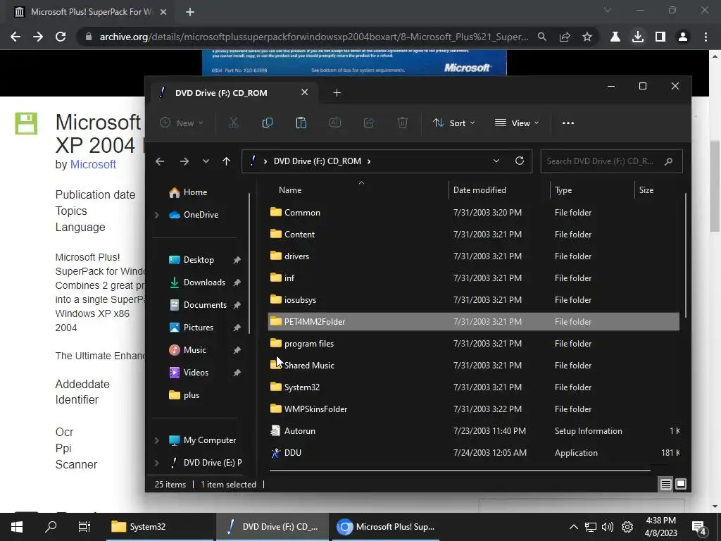Screen dimensions: 721x541
Task: Go up one folder level
Action: coord(226,161)
